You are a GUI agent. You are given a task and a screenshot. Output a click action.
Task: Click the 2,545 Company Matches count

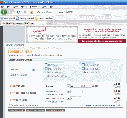117,86
